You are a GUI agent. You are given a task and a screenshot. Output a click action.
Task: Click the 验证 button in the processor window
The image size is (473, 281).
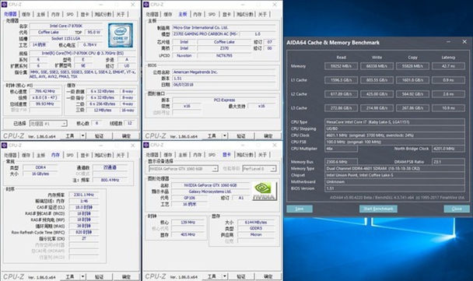coord(100,135)
